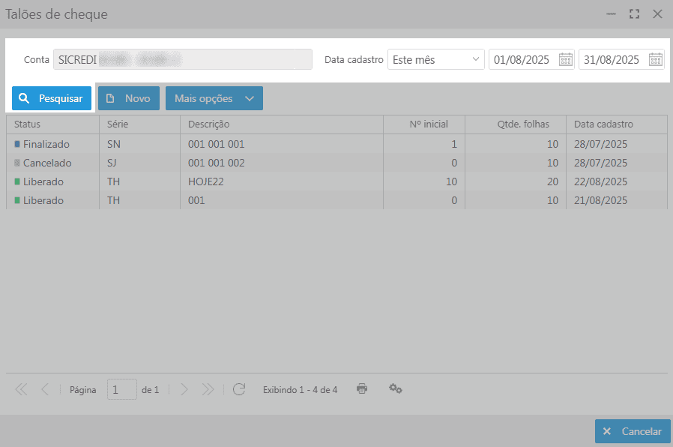Click the refresh icon in pagination bar
Viewport: 673px width, 447px height.
239,389
